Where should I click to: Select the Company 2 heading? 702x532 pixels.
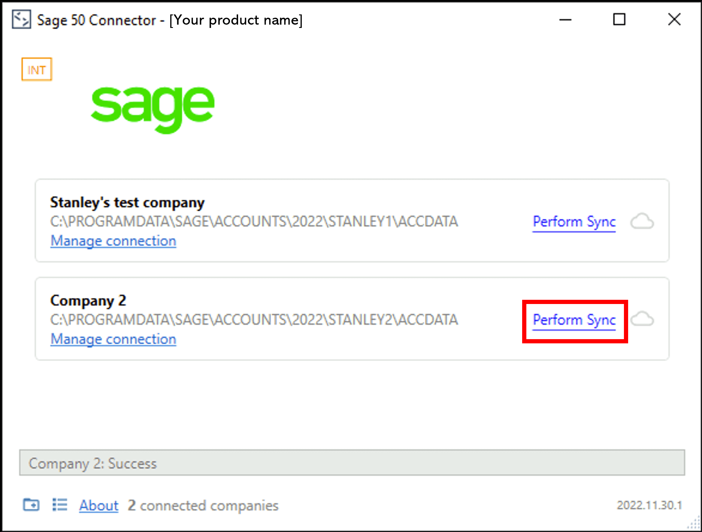pos(88,301)
